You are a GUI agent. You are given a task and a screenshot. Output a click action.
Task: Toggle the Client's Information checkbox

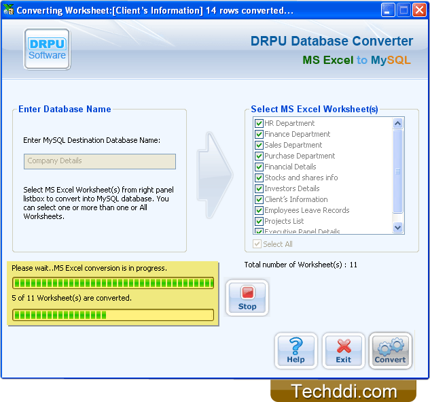tap(259, 199)
